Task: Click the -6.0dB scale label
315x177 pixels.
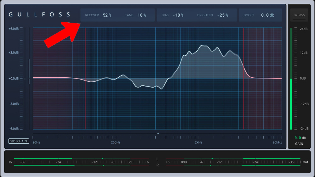Action: pos(14,129)
